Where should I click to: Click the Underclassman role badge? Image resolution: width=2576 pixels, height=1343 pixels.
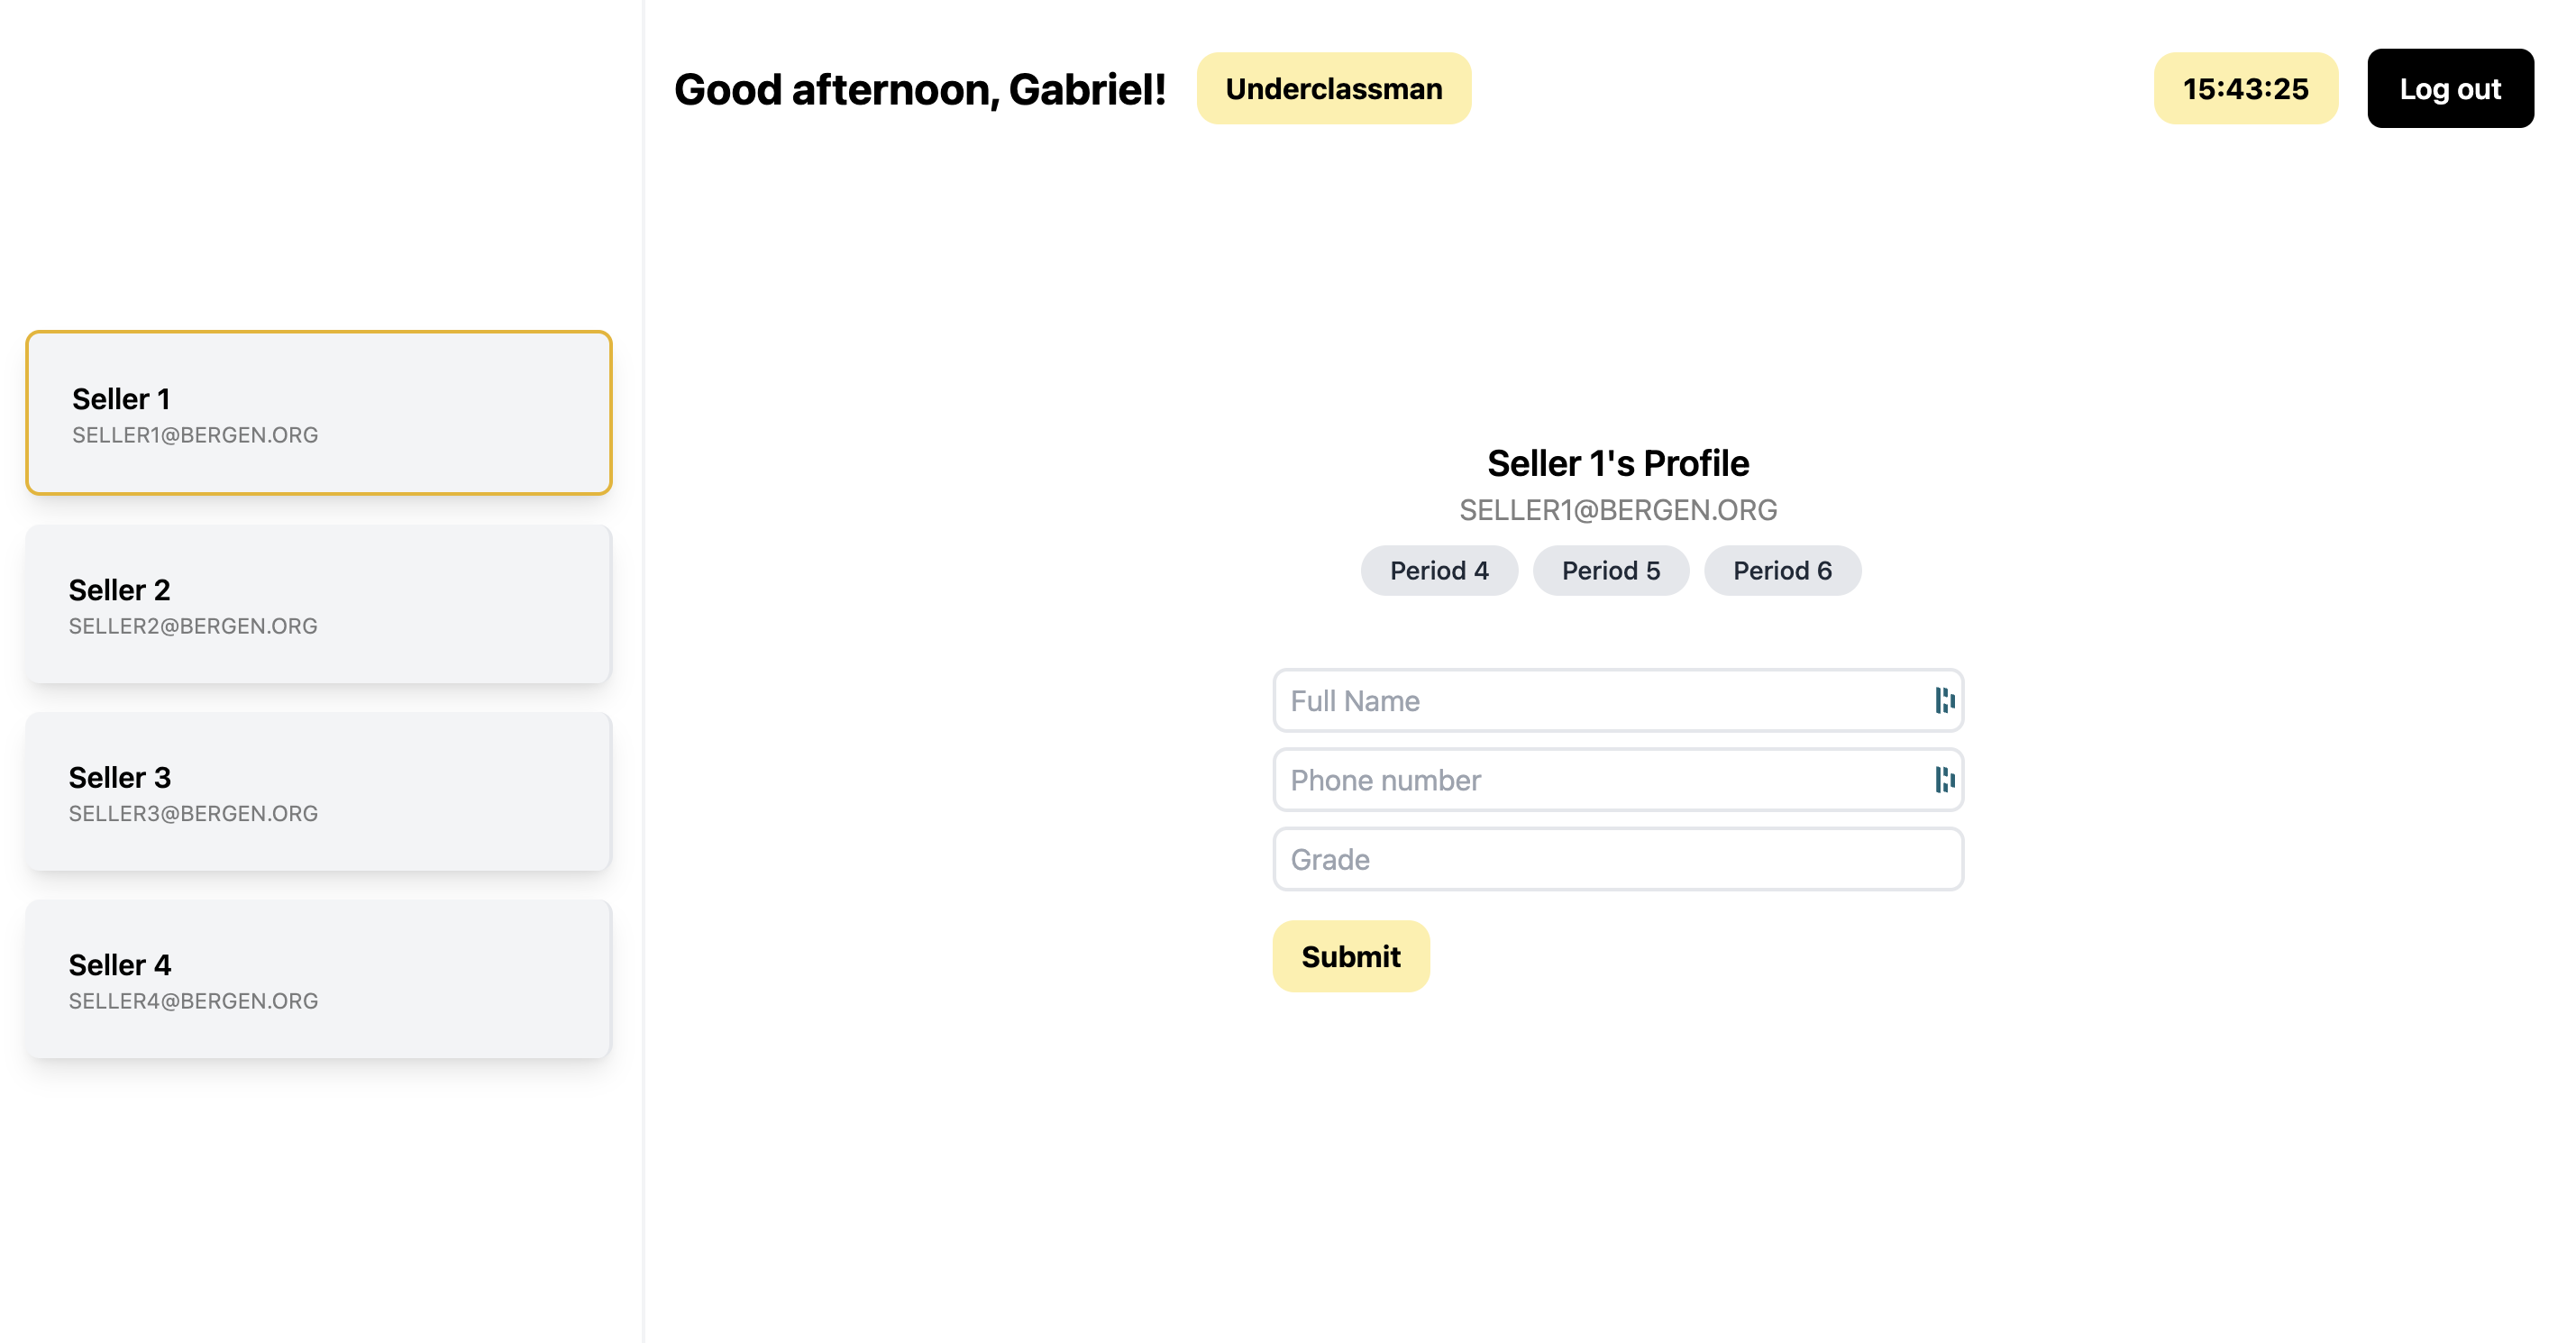click(1334, 89)
